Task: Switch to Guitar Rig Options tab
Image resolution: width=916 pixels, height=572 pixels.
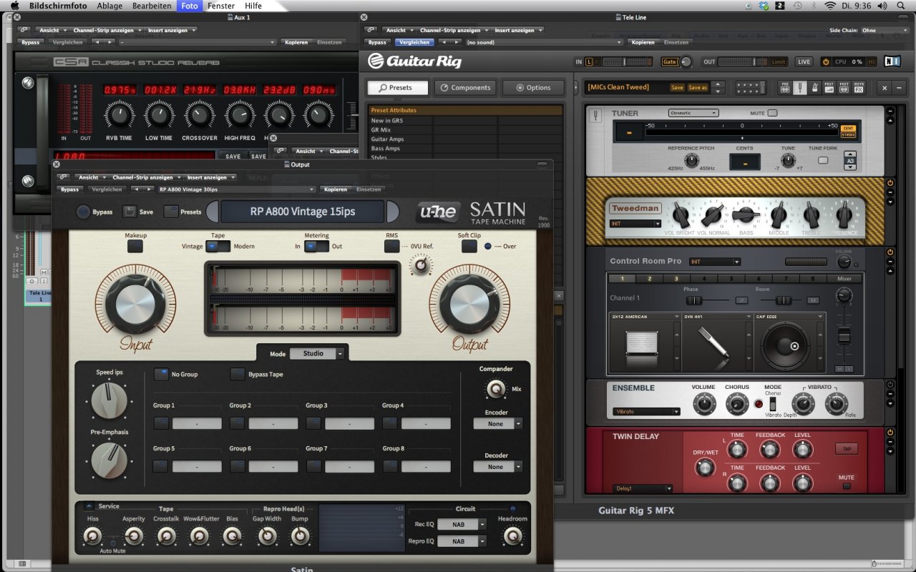Action: tap(533, 87)
